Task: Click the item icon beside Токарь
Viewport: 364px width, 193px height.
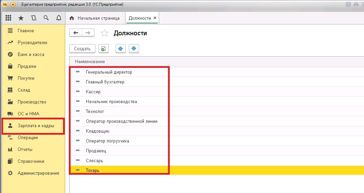Action: click(78, 170)
